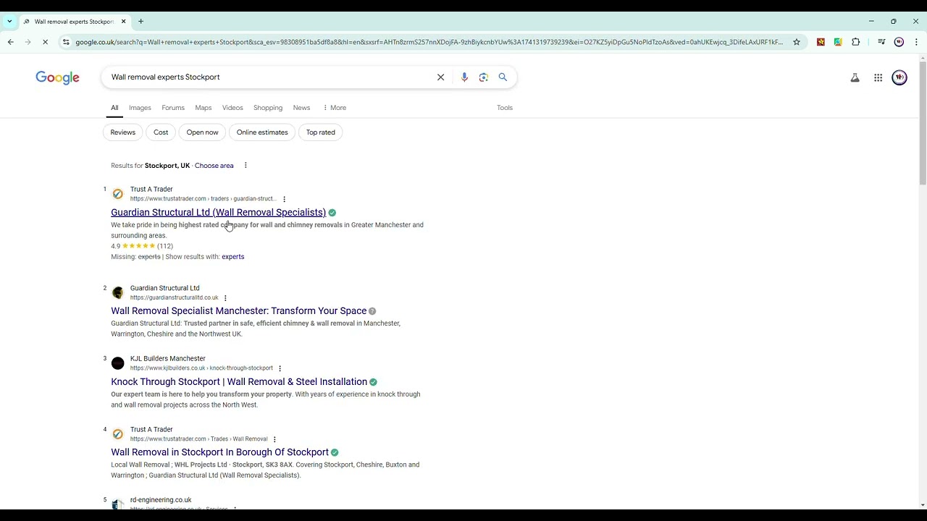Click the KJL Builders Manchester favicon

point(118,363)
